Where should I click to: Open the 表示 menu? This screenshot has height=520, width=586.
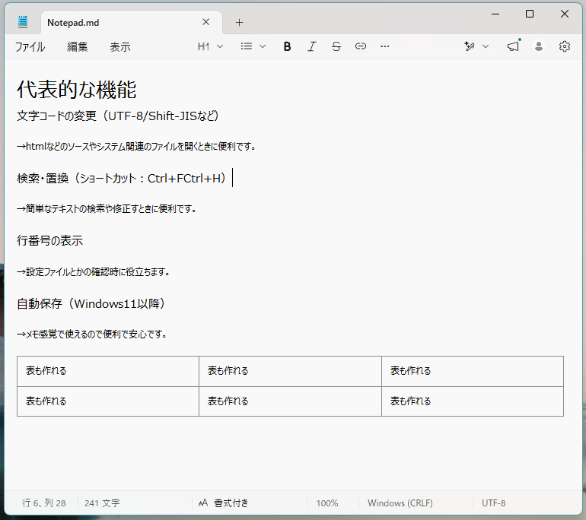(120, 46)
